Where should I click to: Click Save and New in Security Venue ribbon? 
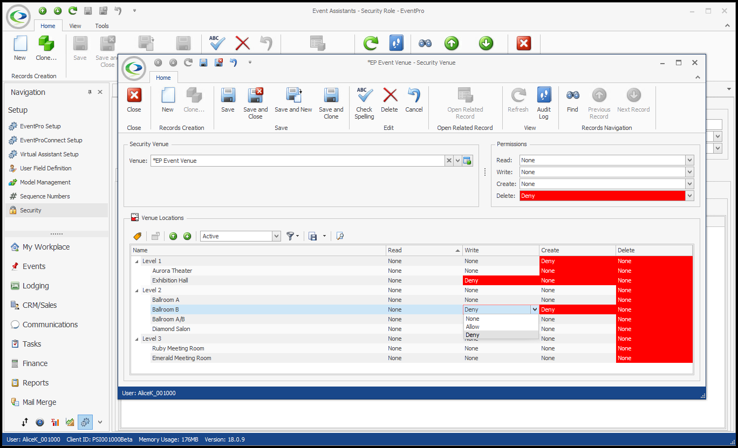[293, 101]
